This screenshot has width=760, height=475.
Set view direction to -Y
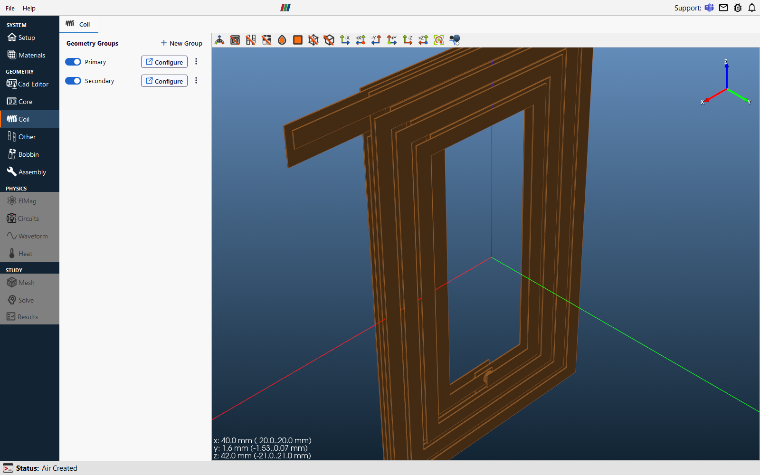point(376,40)
